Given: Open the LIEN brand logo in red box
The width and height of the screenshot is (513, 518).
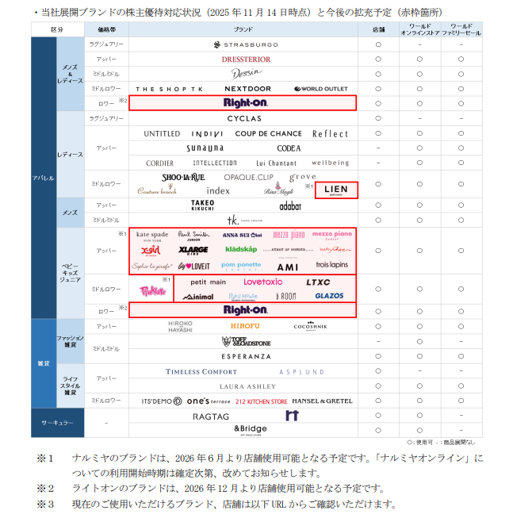Looking at the screenshot, I should click(x=336, y=190).
